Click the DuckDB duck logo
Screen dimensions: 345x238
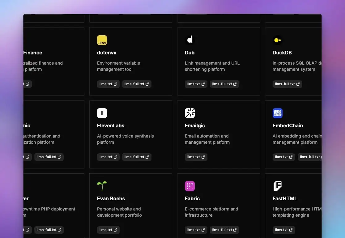coord(278,40)
